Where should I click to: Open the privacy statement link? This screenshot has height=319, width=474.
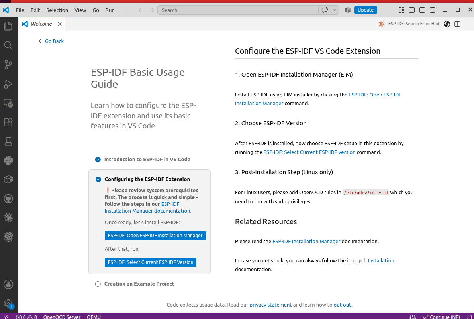pyautogui.click(x=270, y=305)
